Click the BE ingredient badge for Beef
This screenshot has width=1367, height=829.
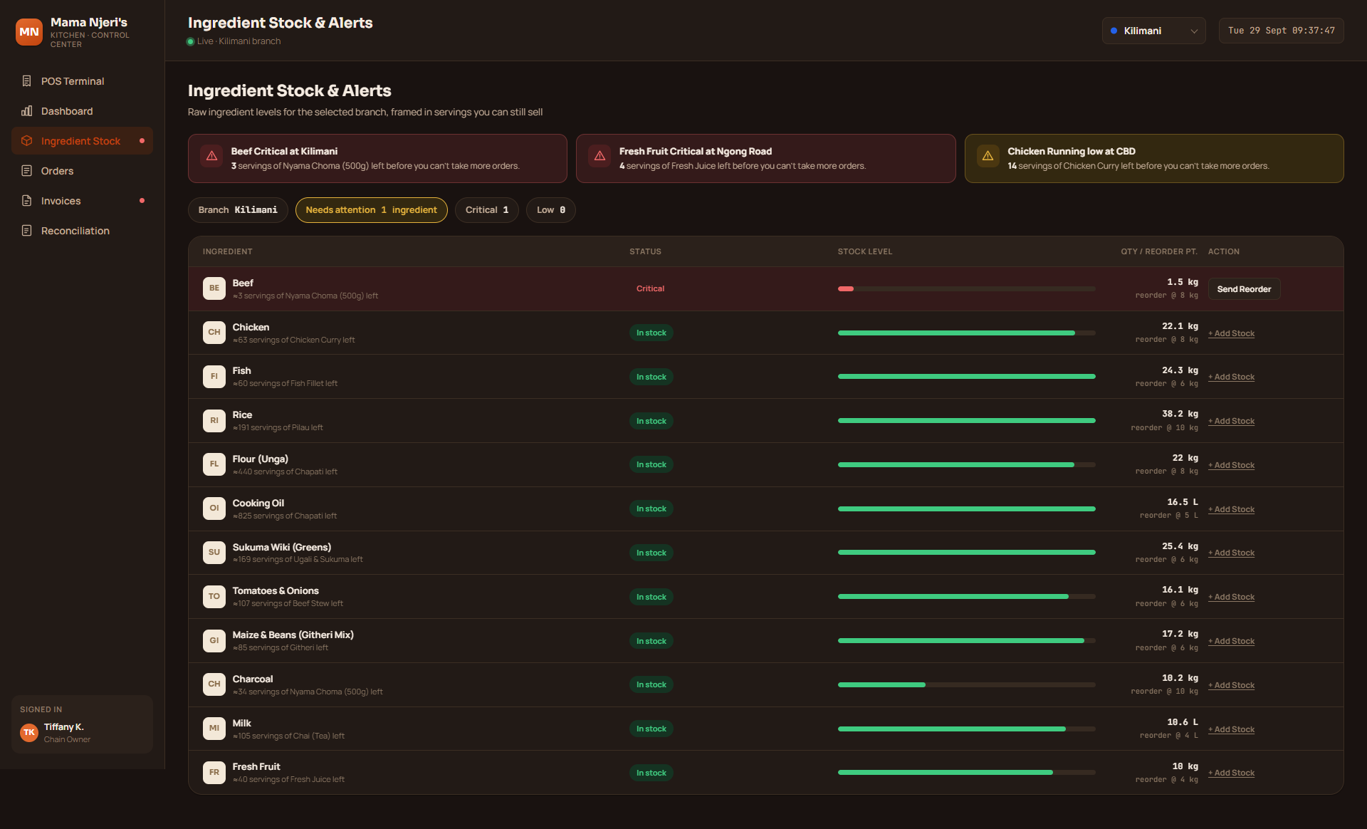(x=214, y=288)
